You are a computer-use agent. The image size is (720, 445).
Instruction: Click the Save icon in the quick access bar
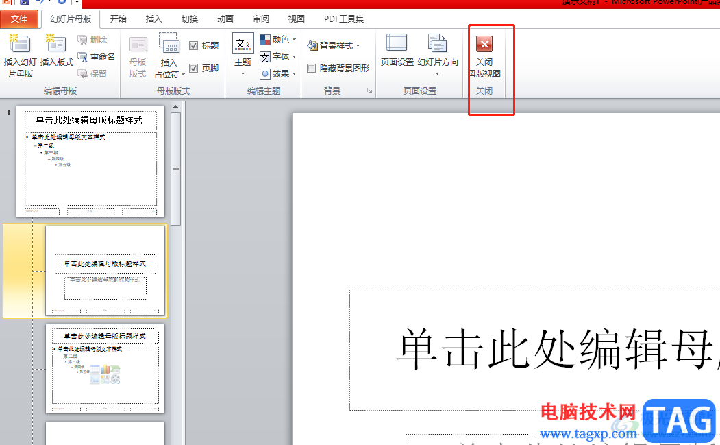25,2
